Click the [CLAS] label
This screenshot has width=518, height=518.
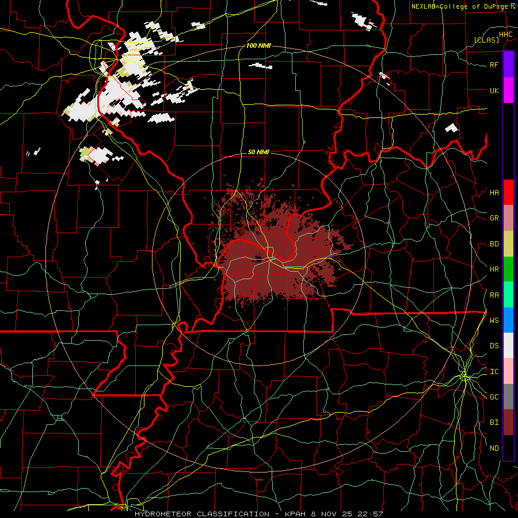pos(486,40)
